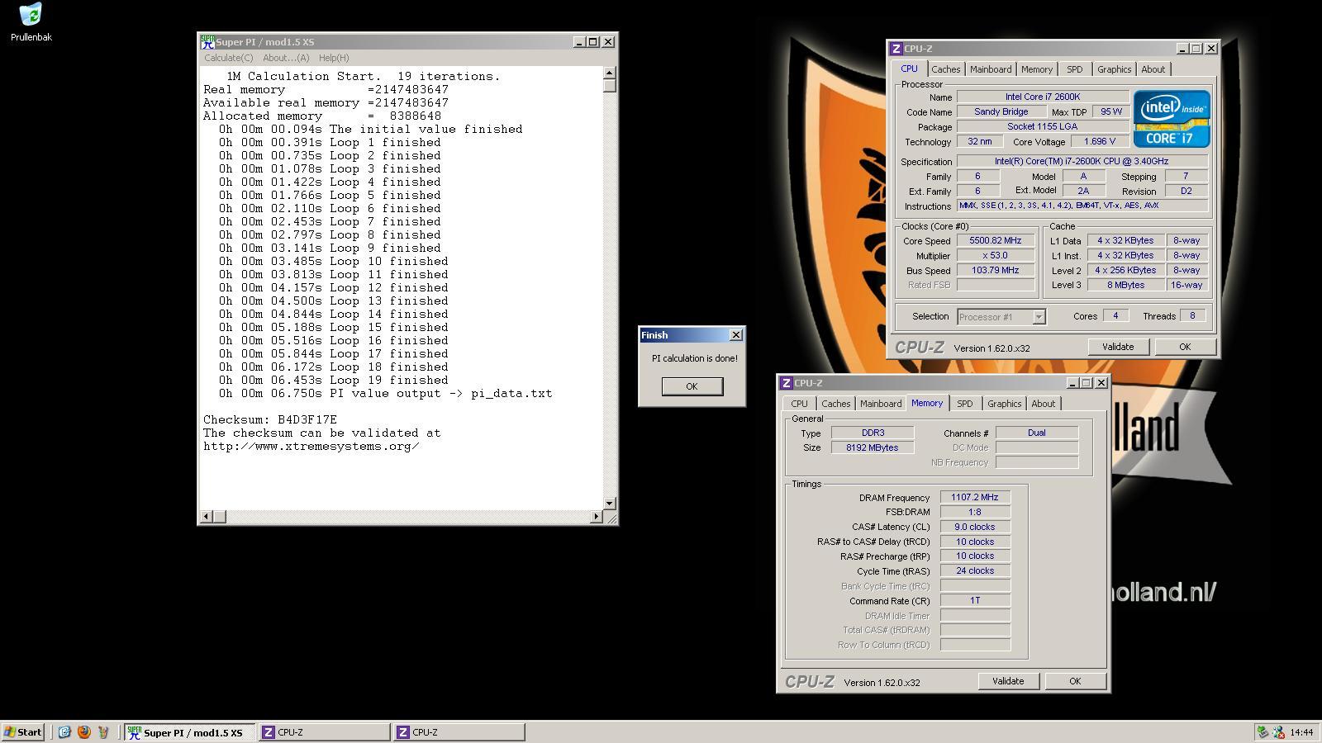Click the DRAM Frequency 1107.2 MHz field

pos(975,498)
